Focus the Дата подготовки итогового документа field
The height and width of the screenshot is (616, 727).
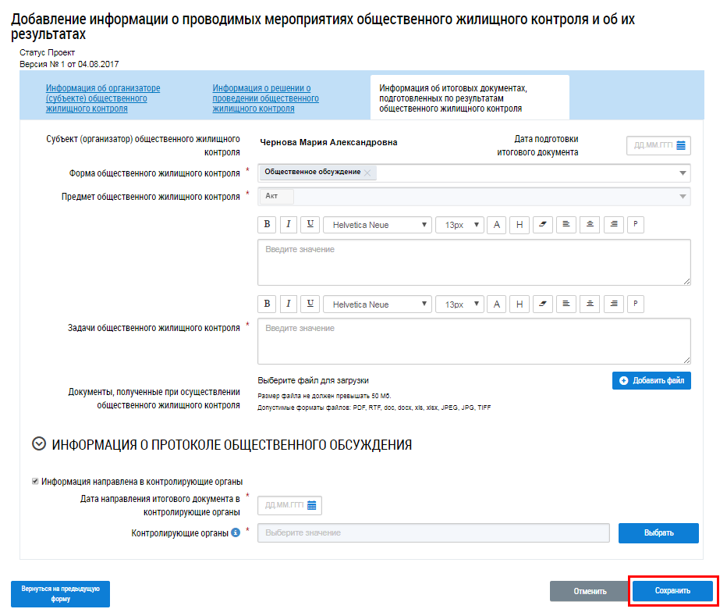658,145
